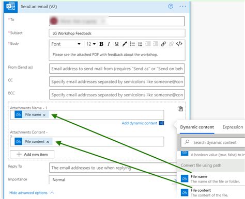
Task: Click the To recipient field
Action: click(x=117, y=21)
